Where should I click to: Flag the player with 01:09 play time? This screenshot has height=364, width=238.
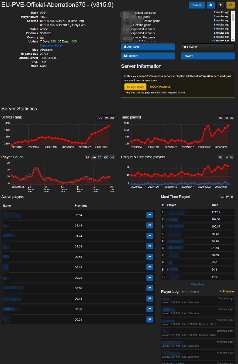click(150, 246)
